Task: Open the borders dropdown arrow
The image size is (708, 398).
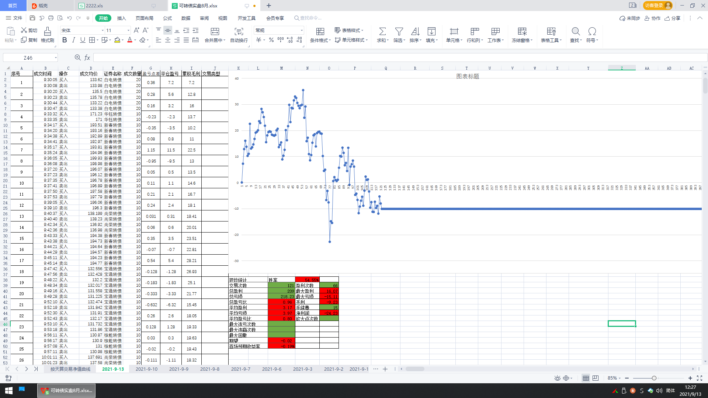Action: click(x=97, y=40)
